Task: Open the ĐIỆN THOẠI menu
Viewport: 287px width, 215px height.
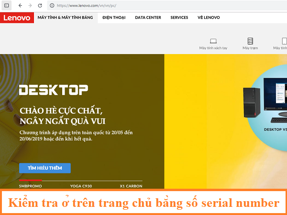Action: point(113,18)
